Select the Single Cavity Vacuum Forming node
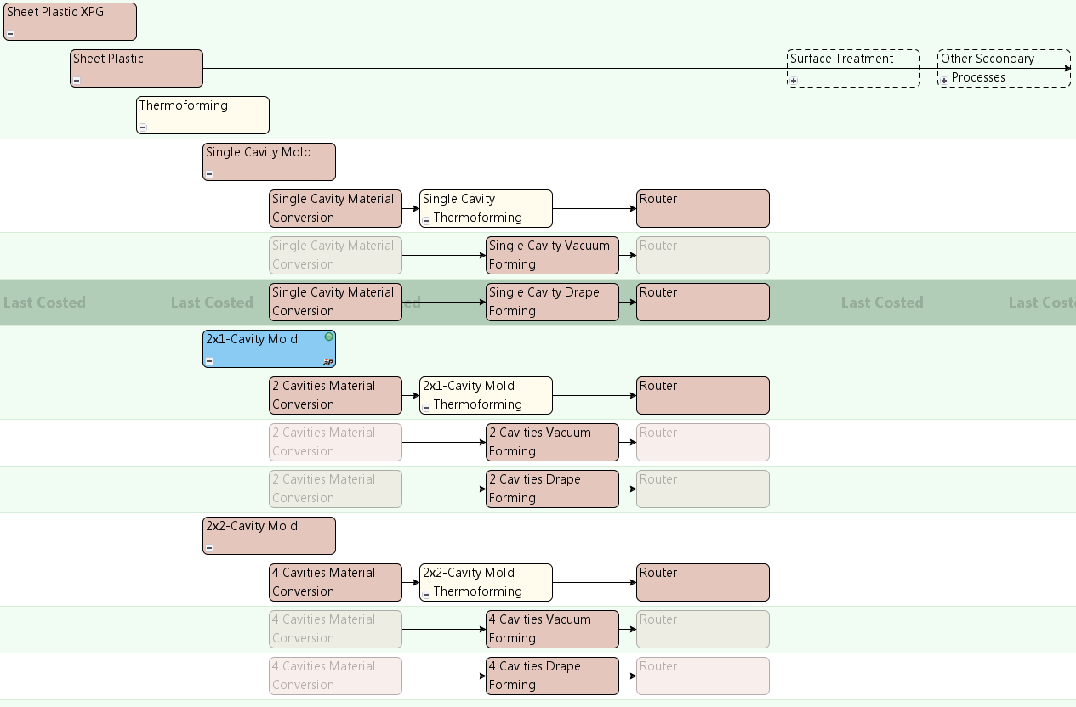The width and height of the screenshot is (1076, 707). (x=552, y=255)
